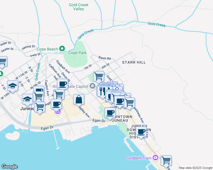Open the graduation cap marker above Juneau label
The width and height of the screenshot is (213, 170).
click(27, 99)
